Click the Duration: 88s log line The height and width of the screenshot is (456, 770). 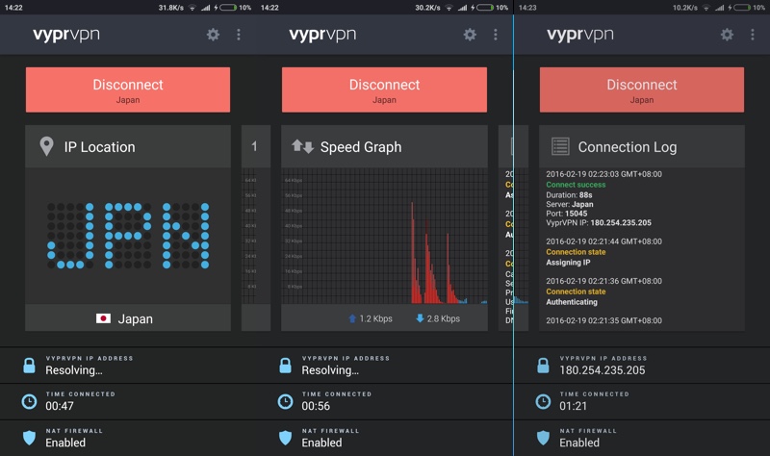pyautogui.click(x=569, y=195)
